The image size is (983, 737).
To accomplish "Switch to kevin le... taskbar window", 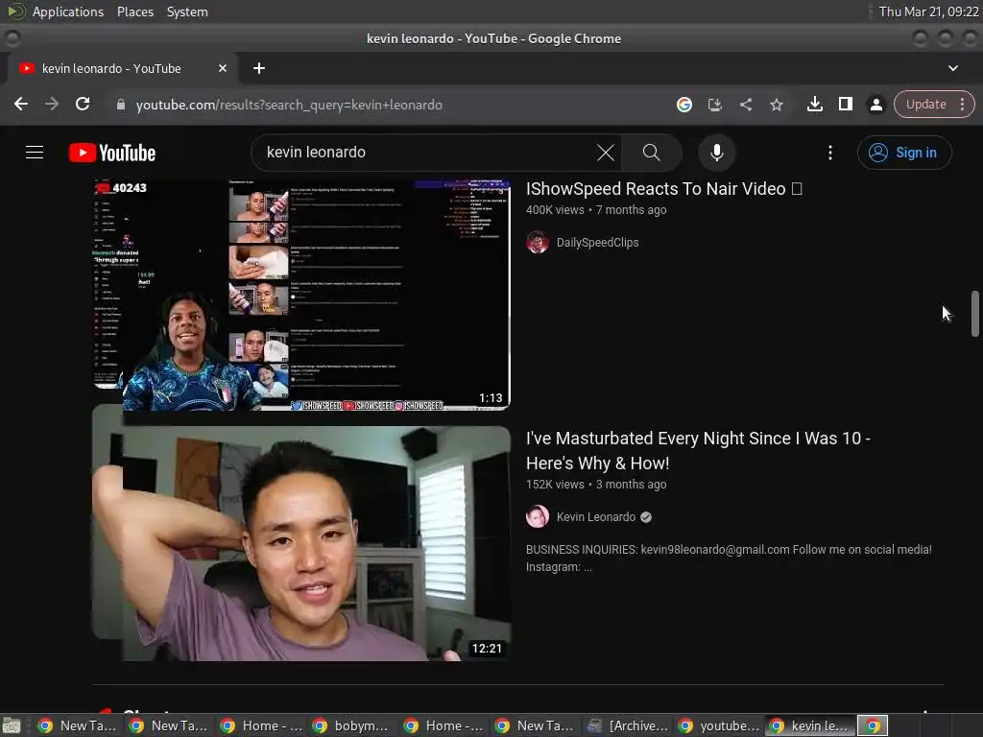I will [x=809, y=725].
